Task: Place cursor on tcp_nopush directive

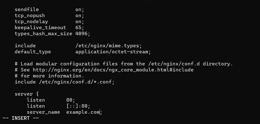Action: [x=30, y=16]
